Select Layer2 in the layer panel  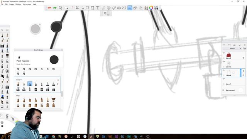point(233,64)
